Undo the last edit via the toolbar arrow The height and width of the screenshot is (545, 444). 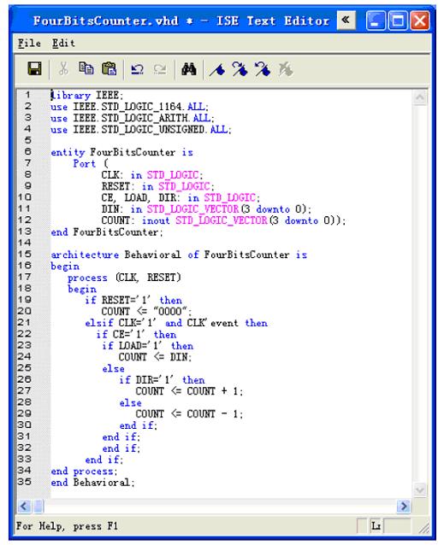(x=138, y=69)
